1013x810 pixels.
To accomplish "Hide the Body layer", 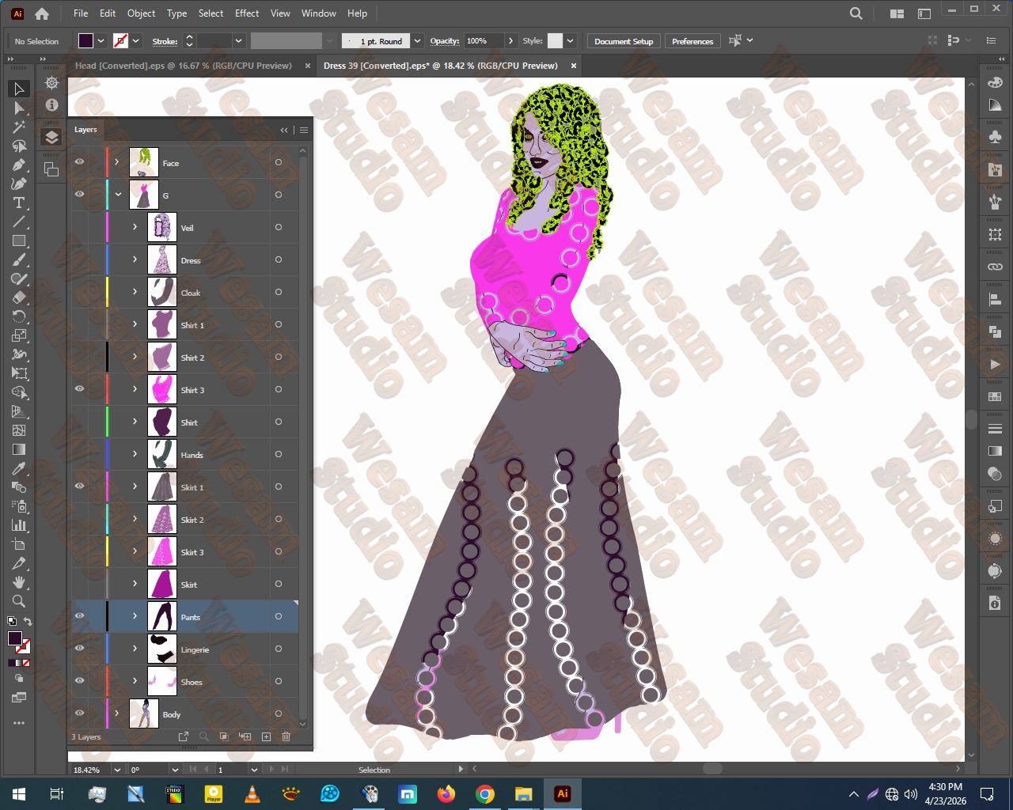I will click(79, 713).
